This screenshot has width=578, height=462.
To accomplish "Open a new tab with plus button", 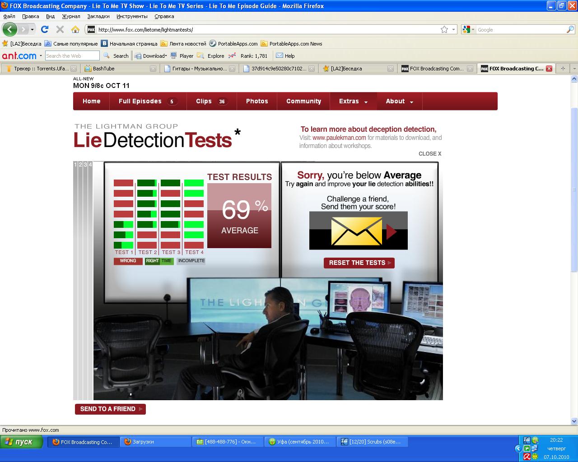I will tap(563, 69).
